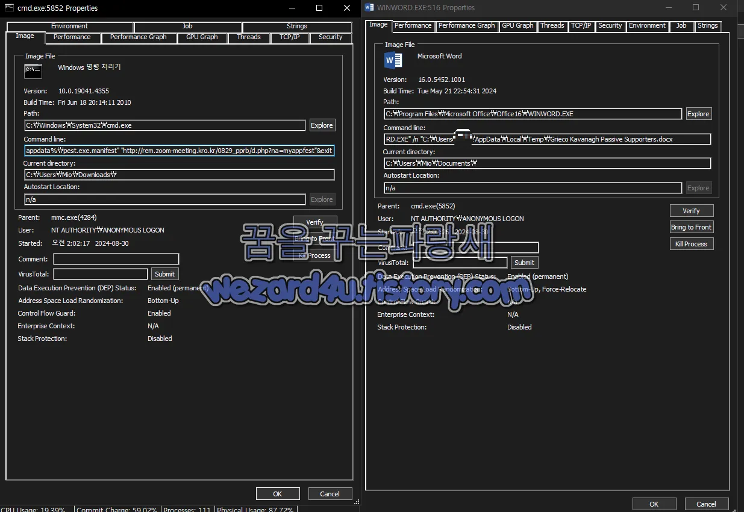Click OK in cmd.exe Properties window
This screenshot has width=744, height=512.
tap(278, 494)
